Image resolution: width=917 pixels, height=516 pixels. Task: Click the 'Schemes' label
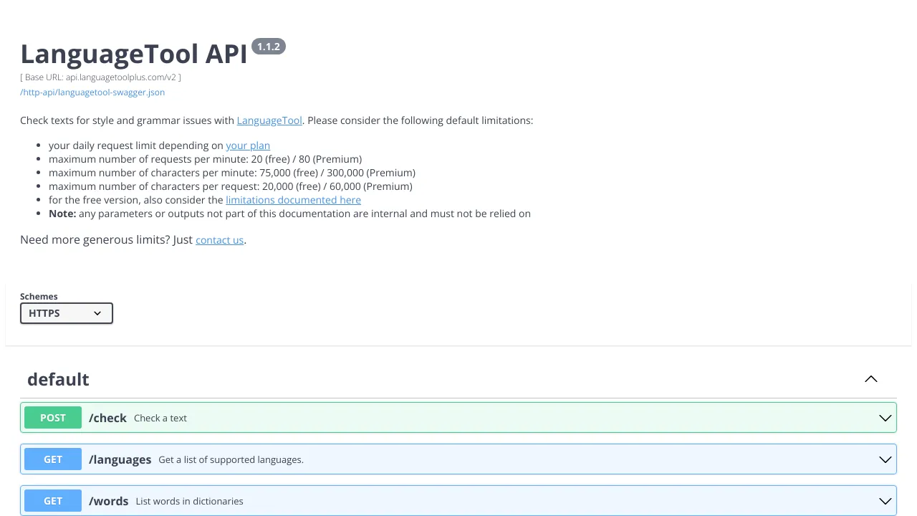pyautogui.click(x=39, y=296)
